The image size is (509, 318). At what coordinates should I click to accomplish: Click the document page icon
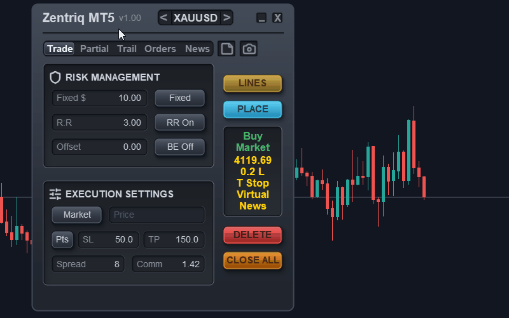pyautogui.click(x=227, y=49)
